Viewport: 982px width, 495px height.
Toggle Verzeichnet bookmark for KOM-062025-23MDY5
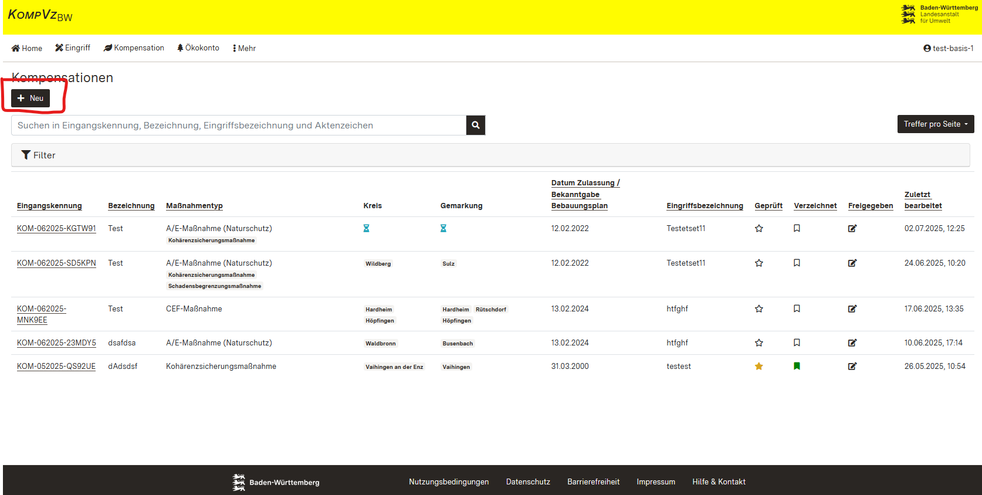pos(797,343)
